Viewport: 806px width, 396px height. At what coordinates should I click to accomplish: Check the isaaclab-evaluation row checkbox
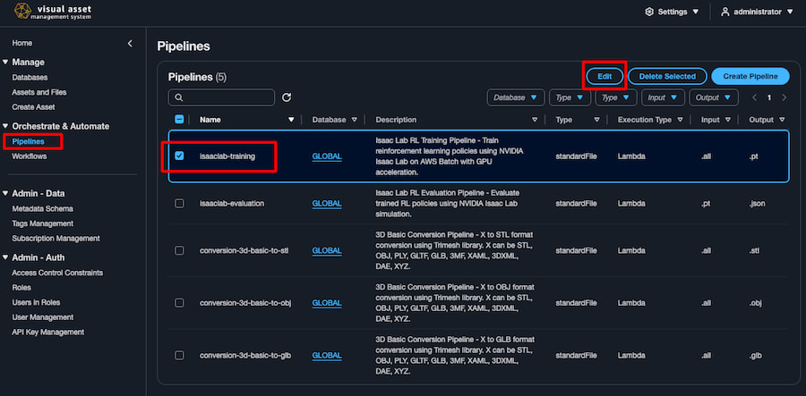(179, 204)
